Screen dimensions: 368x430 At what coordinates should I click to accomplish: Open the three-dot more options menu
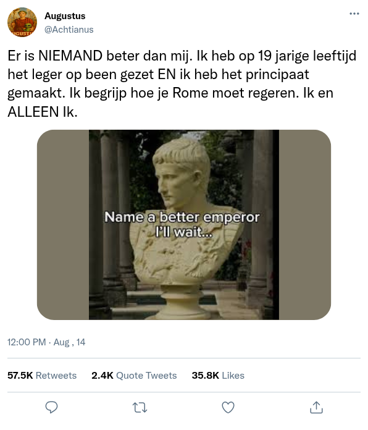(x=354, y=14)
